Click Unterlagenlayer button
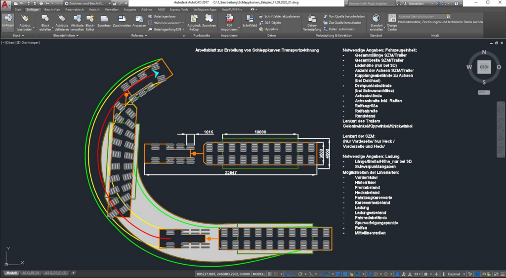The width and height of the screenshot is (506, 278). click(162, 16)
